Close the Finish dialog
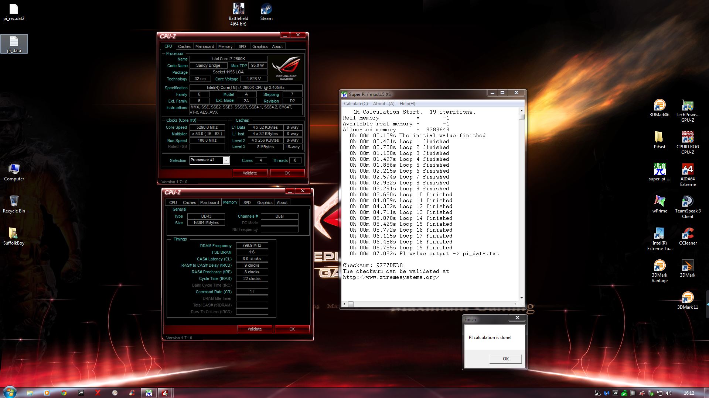 click(517, 318)
